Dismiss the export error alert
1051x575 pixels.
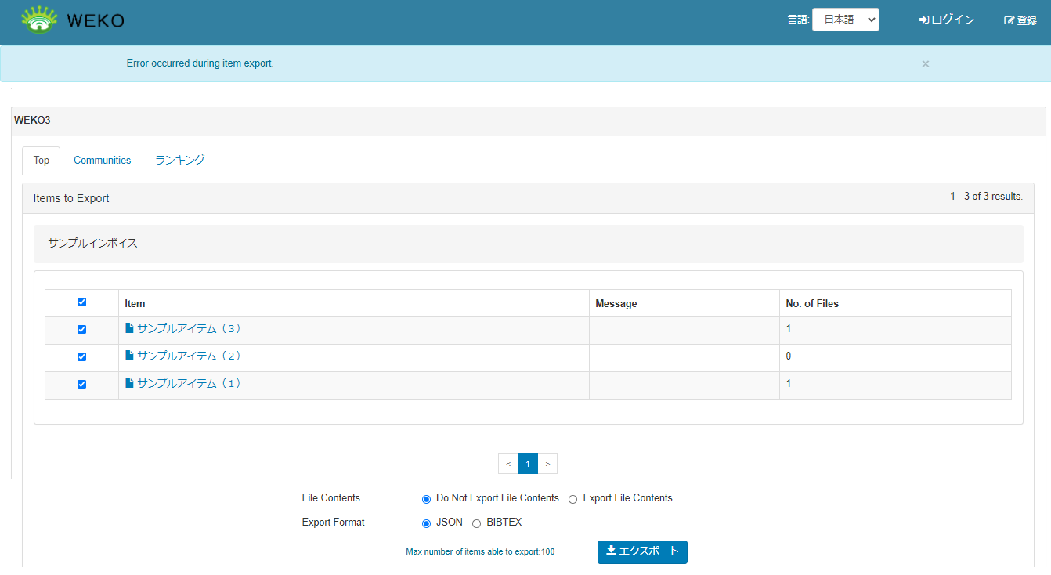925,64
